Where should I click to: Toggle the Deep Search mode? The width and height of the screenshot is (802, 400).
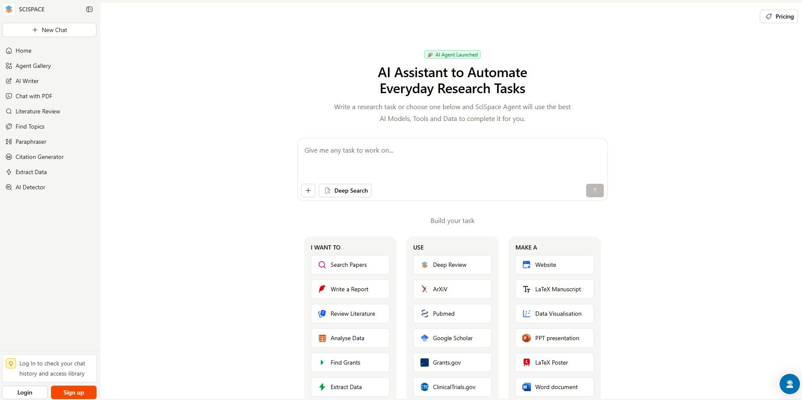pyautogui.click(x=345, y=191)
